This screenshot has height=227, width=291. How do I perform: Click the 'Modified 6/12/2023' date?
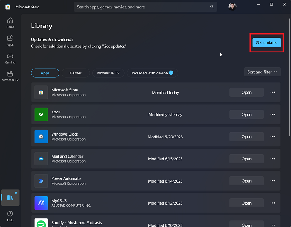pyautogui.click(x=165, y=203)
